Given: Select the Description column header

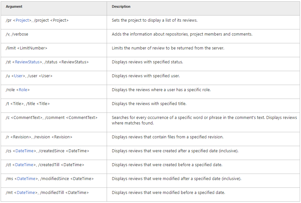Looking at the screenshot, I should coord(121,6).
